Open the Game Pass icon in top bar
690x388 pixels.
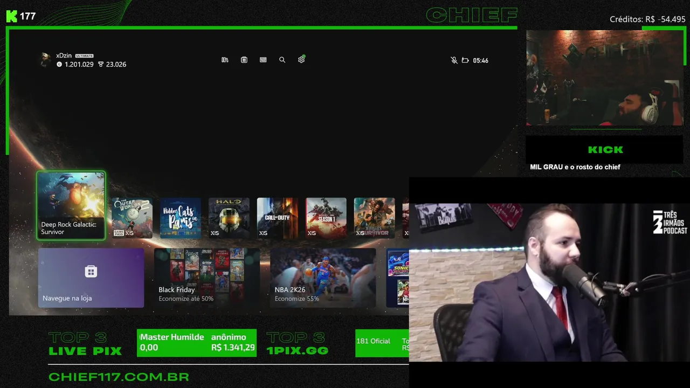pos(263,60)
